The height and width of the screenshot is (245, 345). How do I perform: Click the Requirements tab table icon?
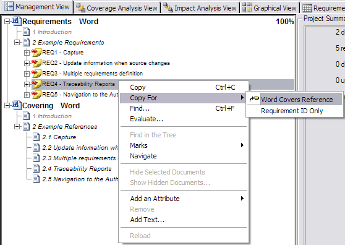tap(307, 9)
